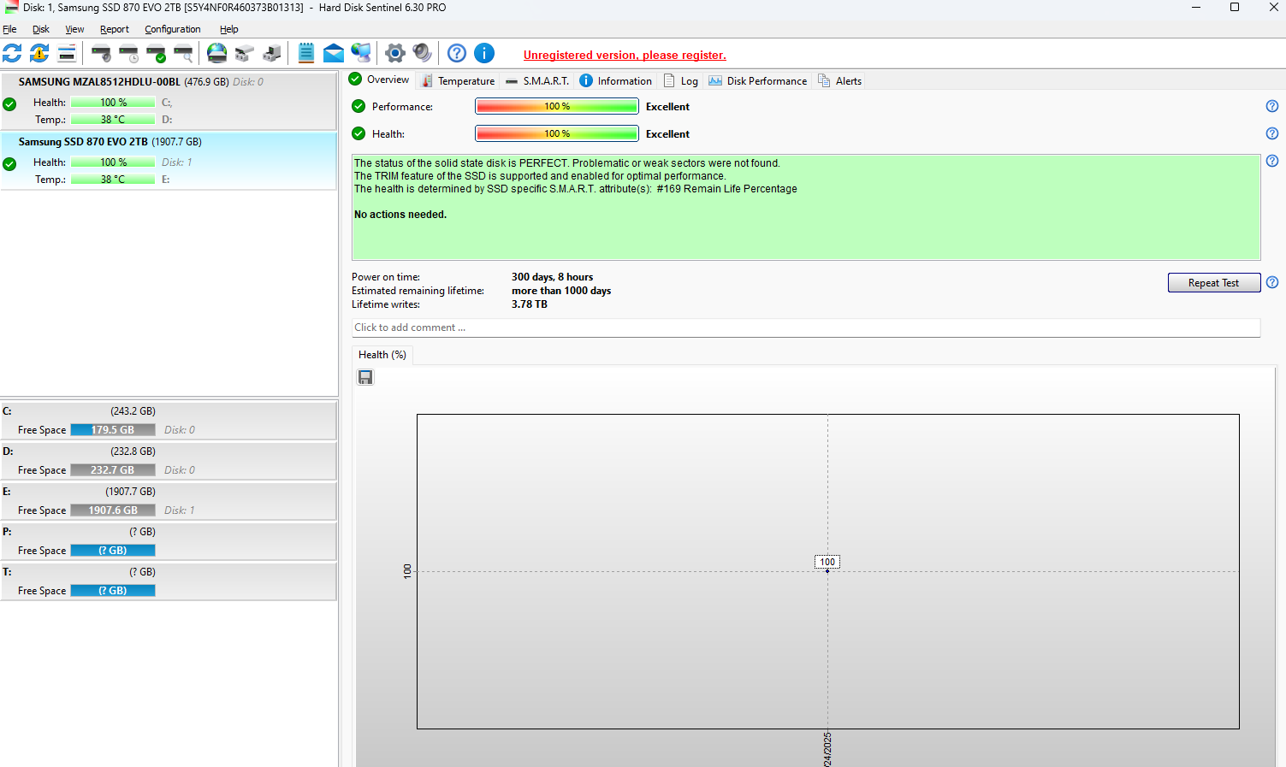Image resolution: width=1286 pixels, height=767 pixels.
Task: Click the blue info circle toolbar icon
Action: pos(484,53)
